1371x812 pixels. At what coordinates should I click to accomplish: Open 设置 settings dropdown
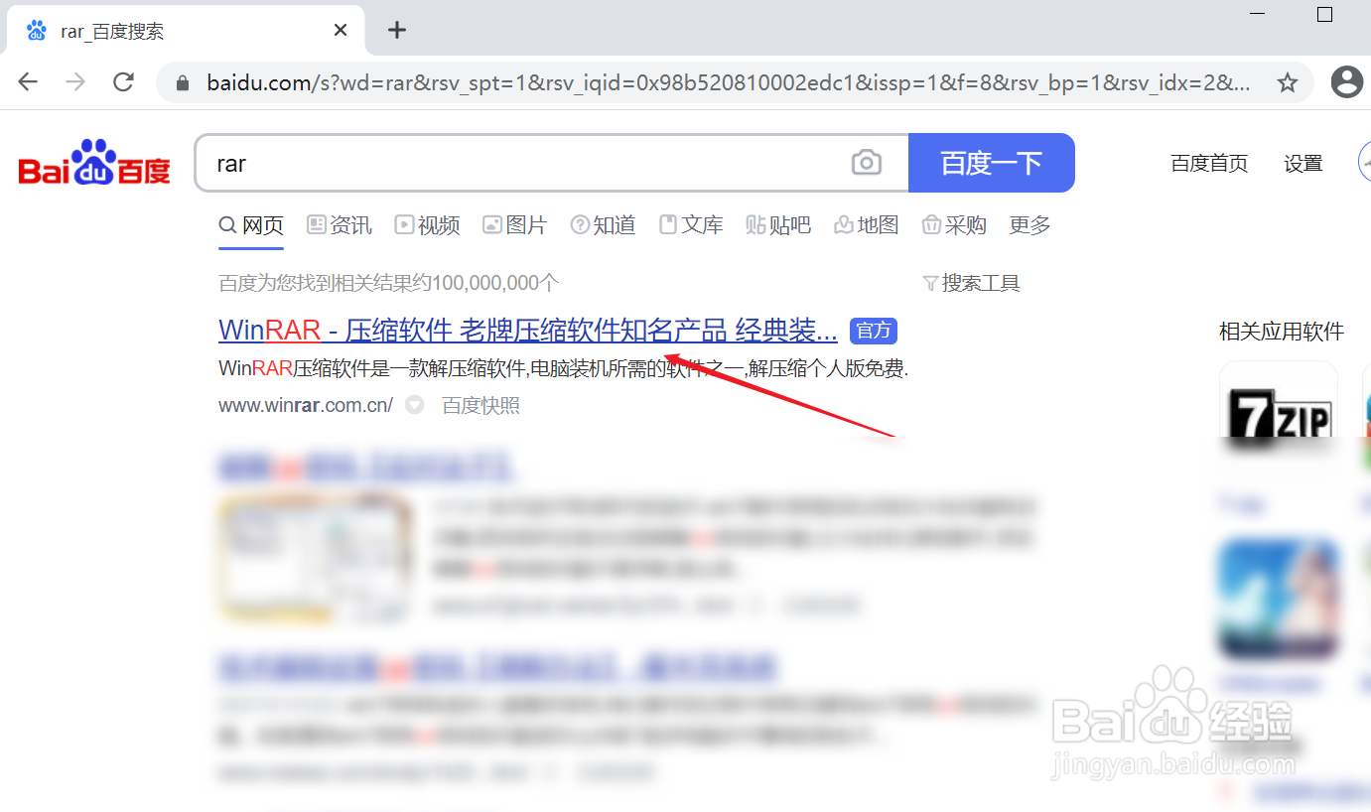(1302, 163)
